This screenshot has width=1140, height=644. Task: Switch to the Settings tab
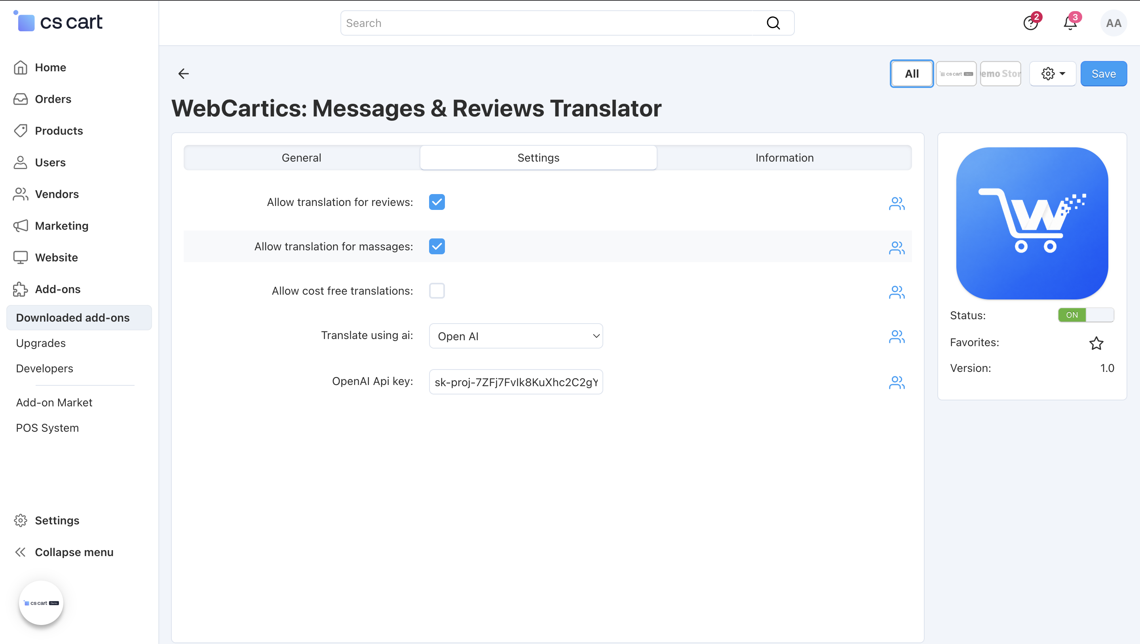(538, 158)
